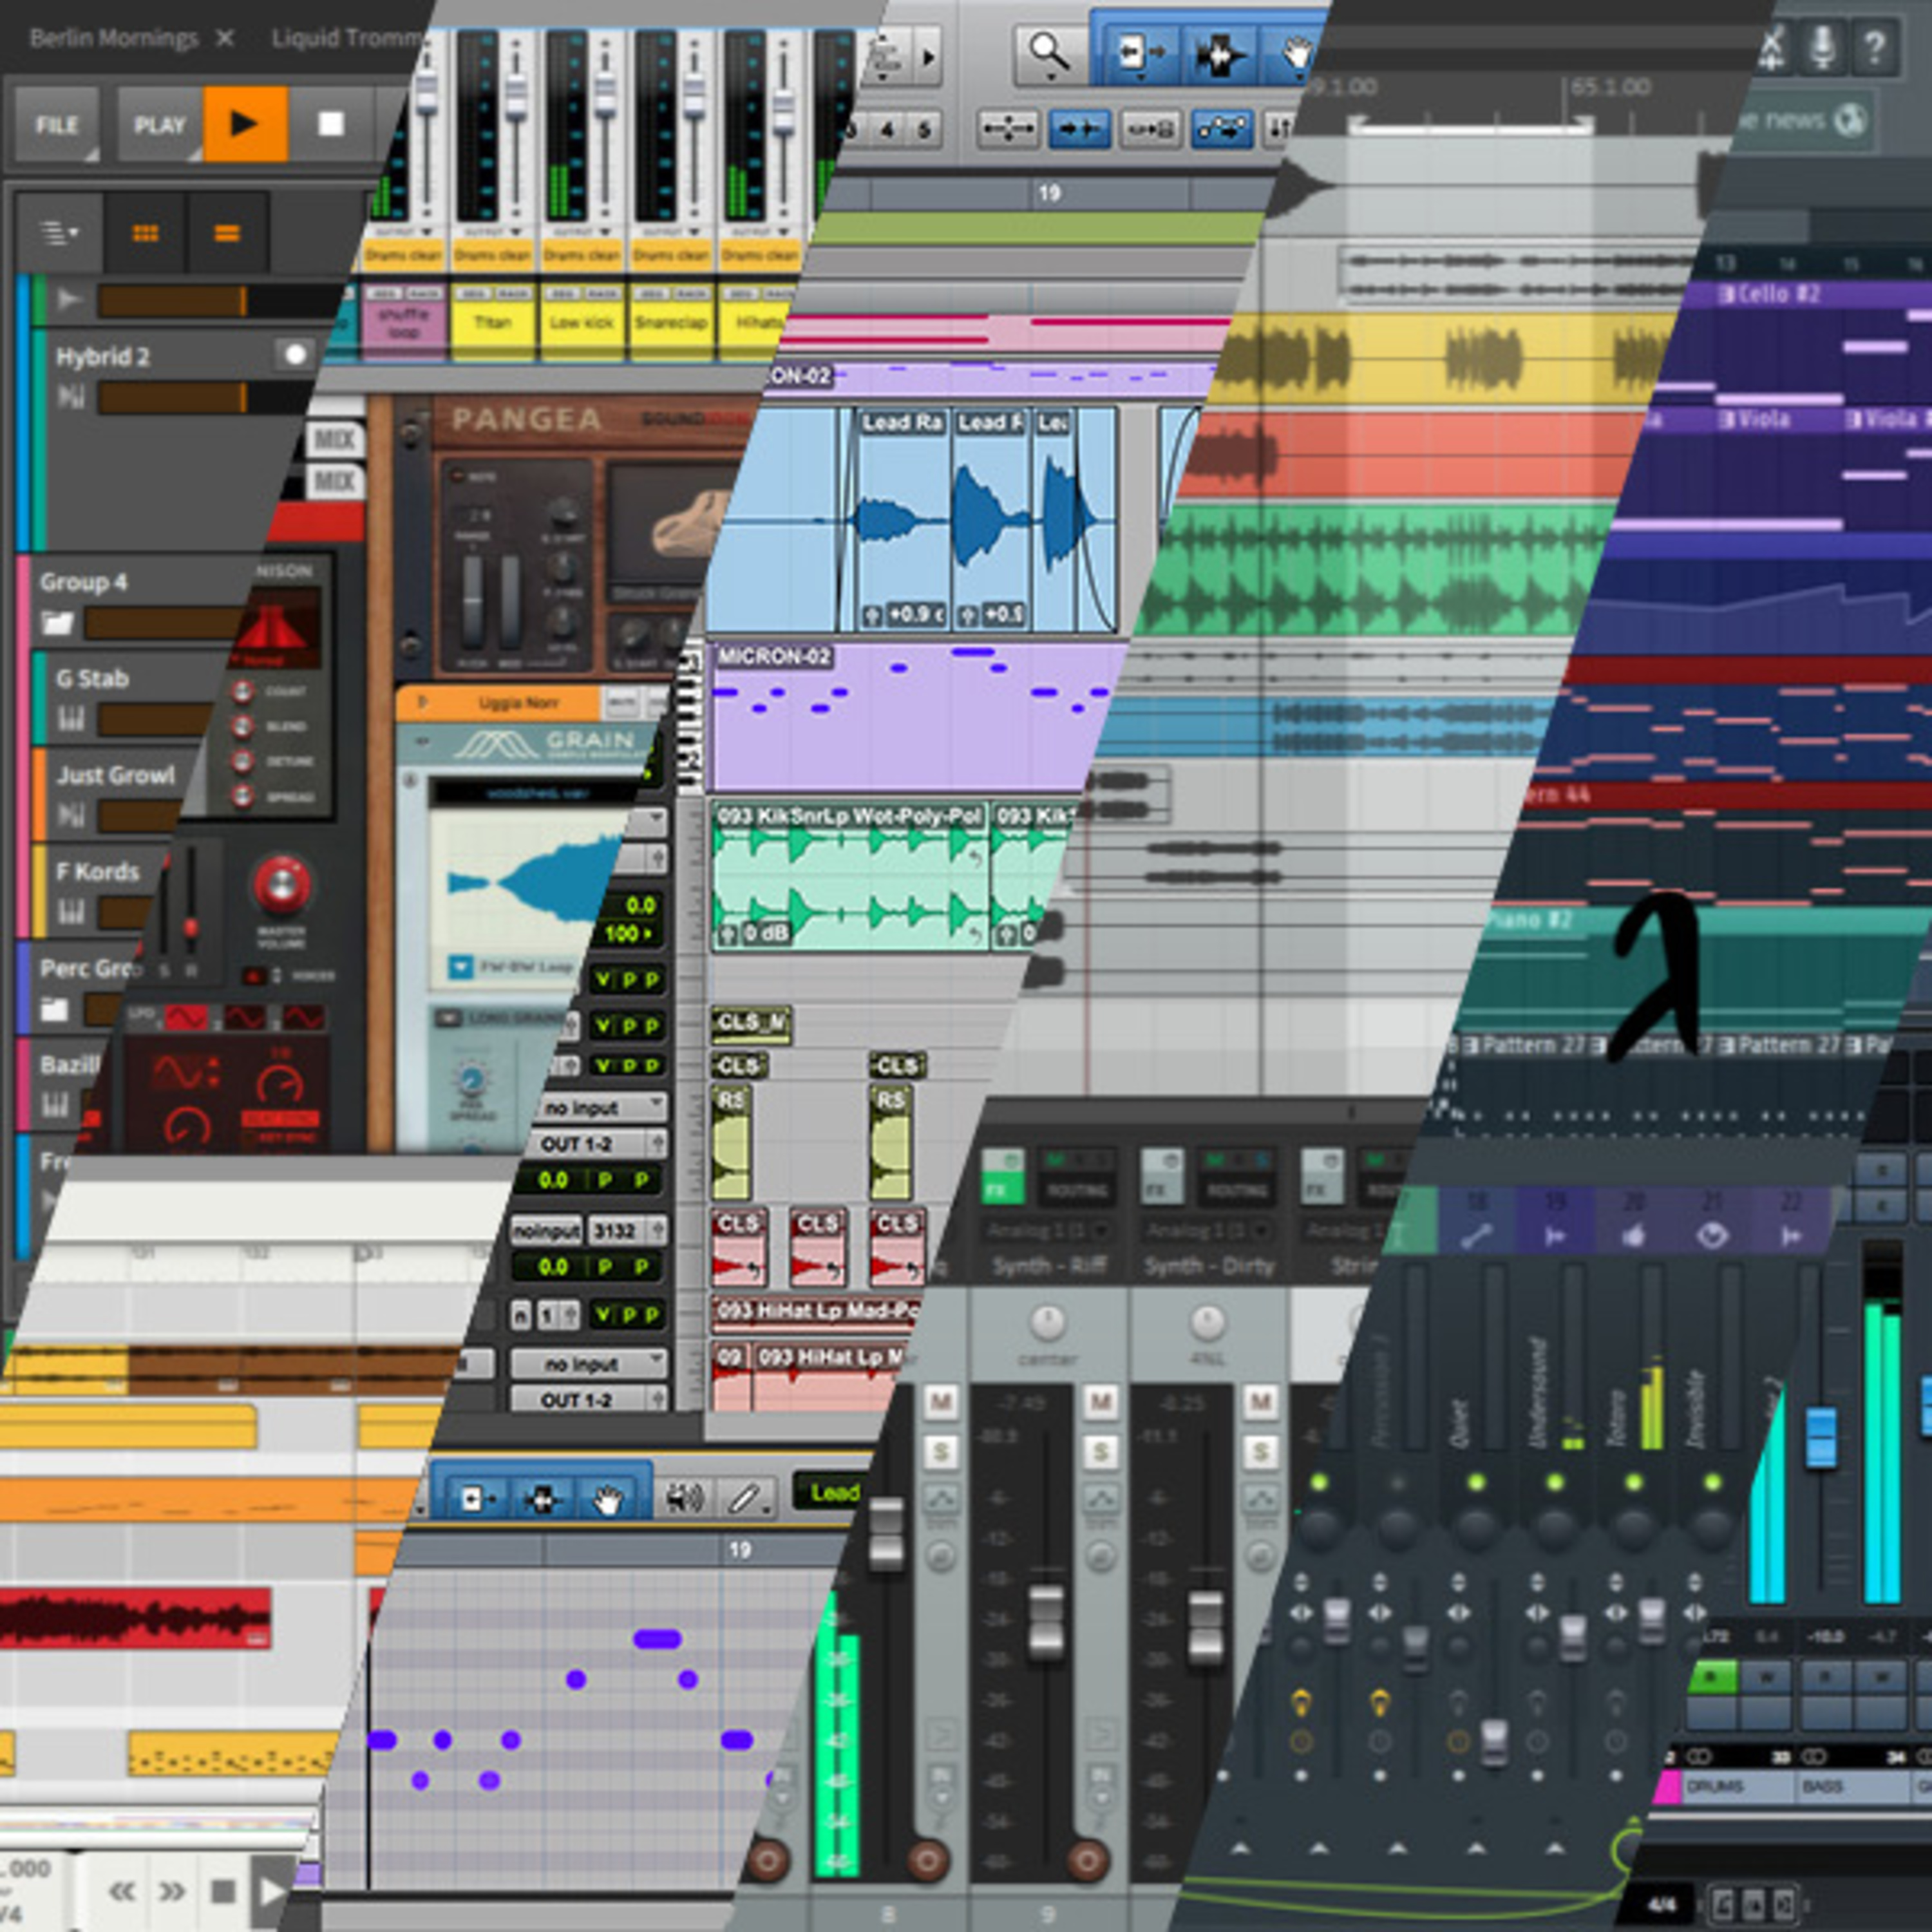This screenshot has width=1932, height=1932.
Task: Select the 093 KikSnrLp audio clip
Action: click(850, 875)
